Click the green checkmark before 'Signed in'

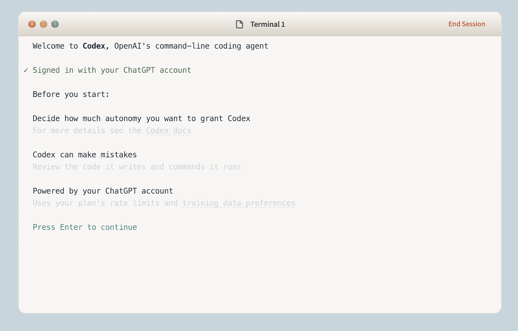click(26, 70)
